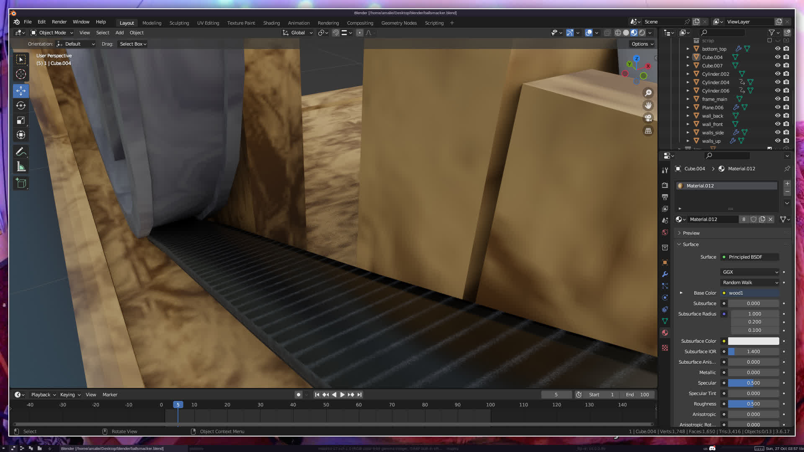Expand the Preview panel
This screenshot has height=452, width=804.
click(x=691, y=233)
